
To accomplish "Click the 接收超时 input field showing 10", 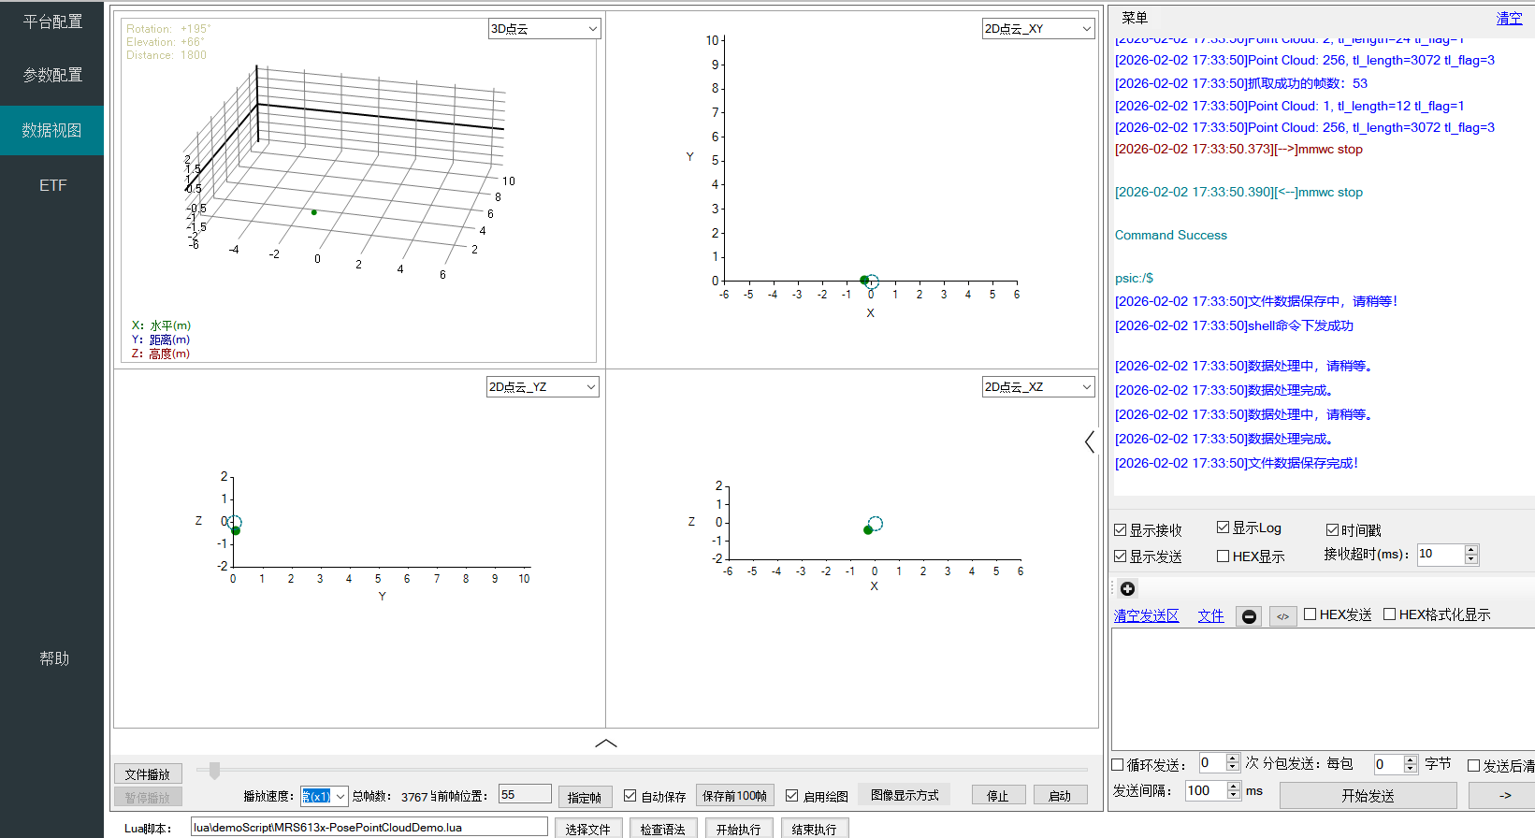I will (x=1441, y=554).
